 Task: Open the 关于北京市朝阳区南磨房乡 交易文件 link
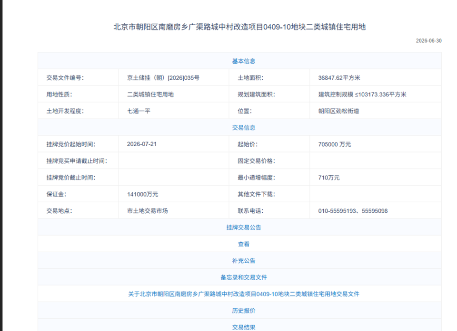coord(244,294)
